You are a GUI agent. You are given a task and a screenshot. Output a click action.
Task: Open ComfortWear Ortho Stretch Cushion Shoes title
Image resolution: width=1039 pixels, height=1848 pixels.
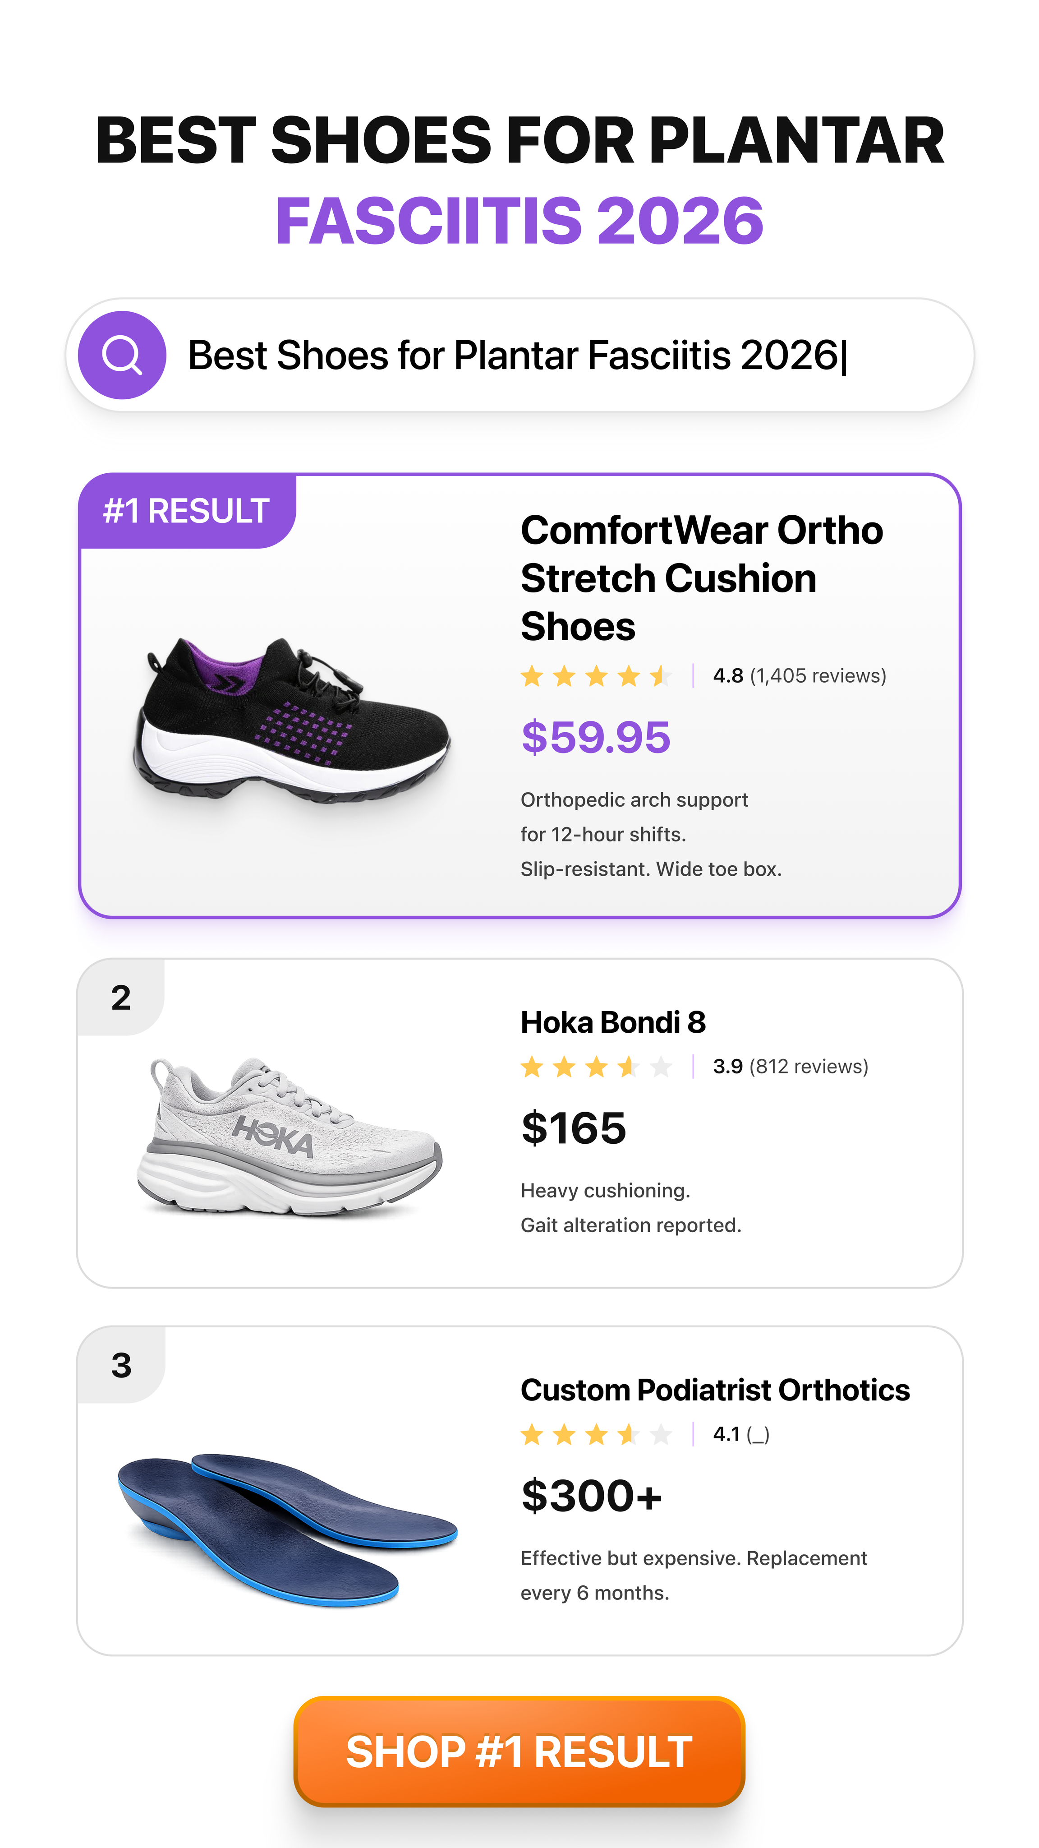click(x=701, y=578)
